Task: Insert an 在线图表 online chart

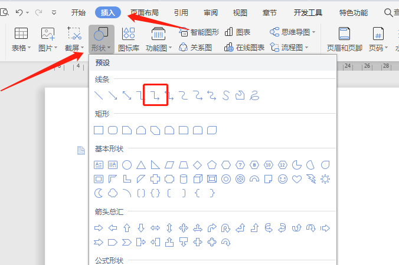Action: coord(244,48)
